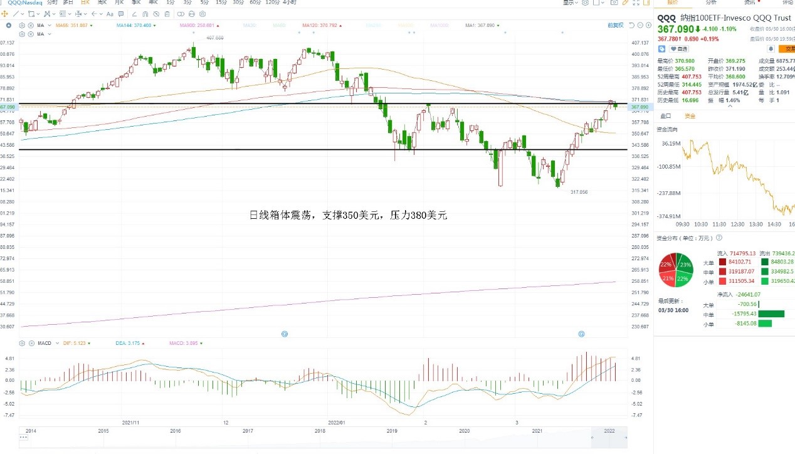Select the 60分 timeframe
The width and height of the screenshot is (795, 454).
pyautogui.click(x=255, y=3)
